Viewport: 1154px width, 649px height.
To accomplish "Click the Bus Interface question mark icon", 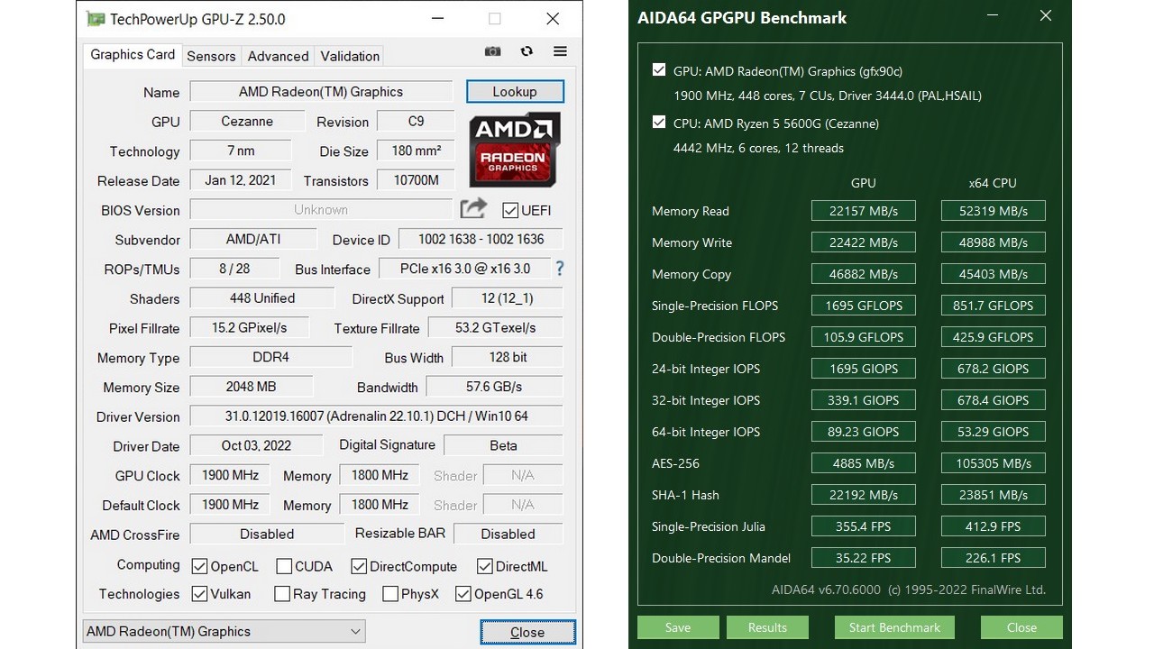I will [560, 269].
